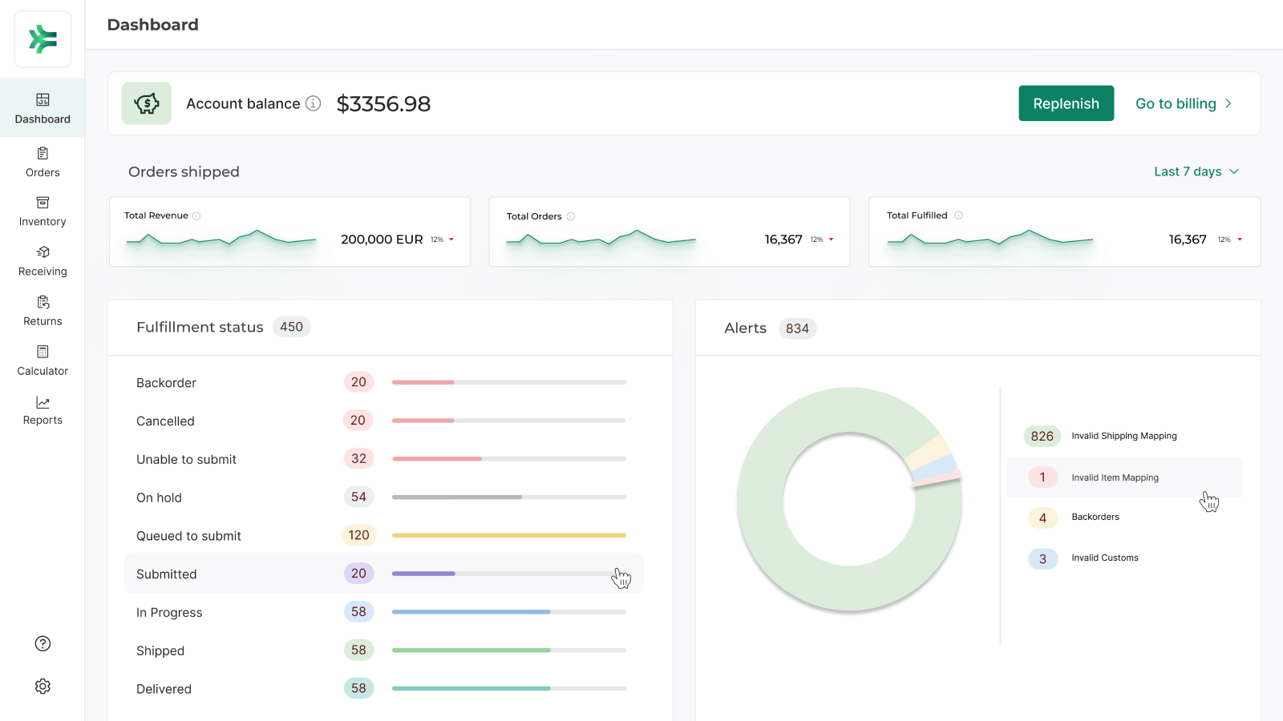Expand Total Fulfilled 12% trend arrow
This screenshot has width=1283, height=721.
[1240, 240]
